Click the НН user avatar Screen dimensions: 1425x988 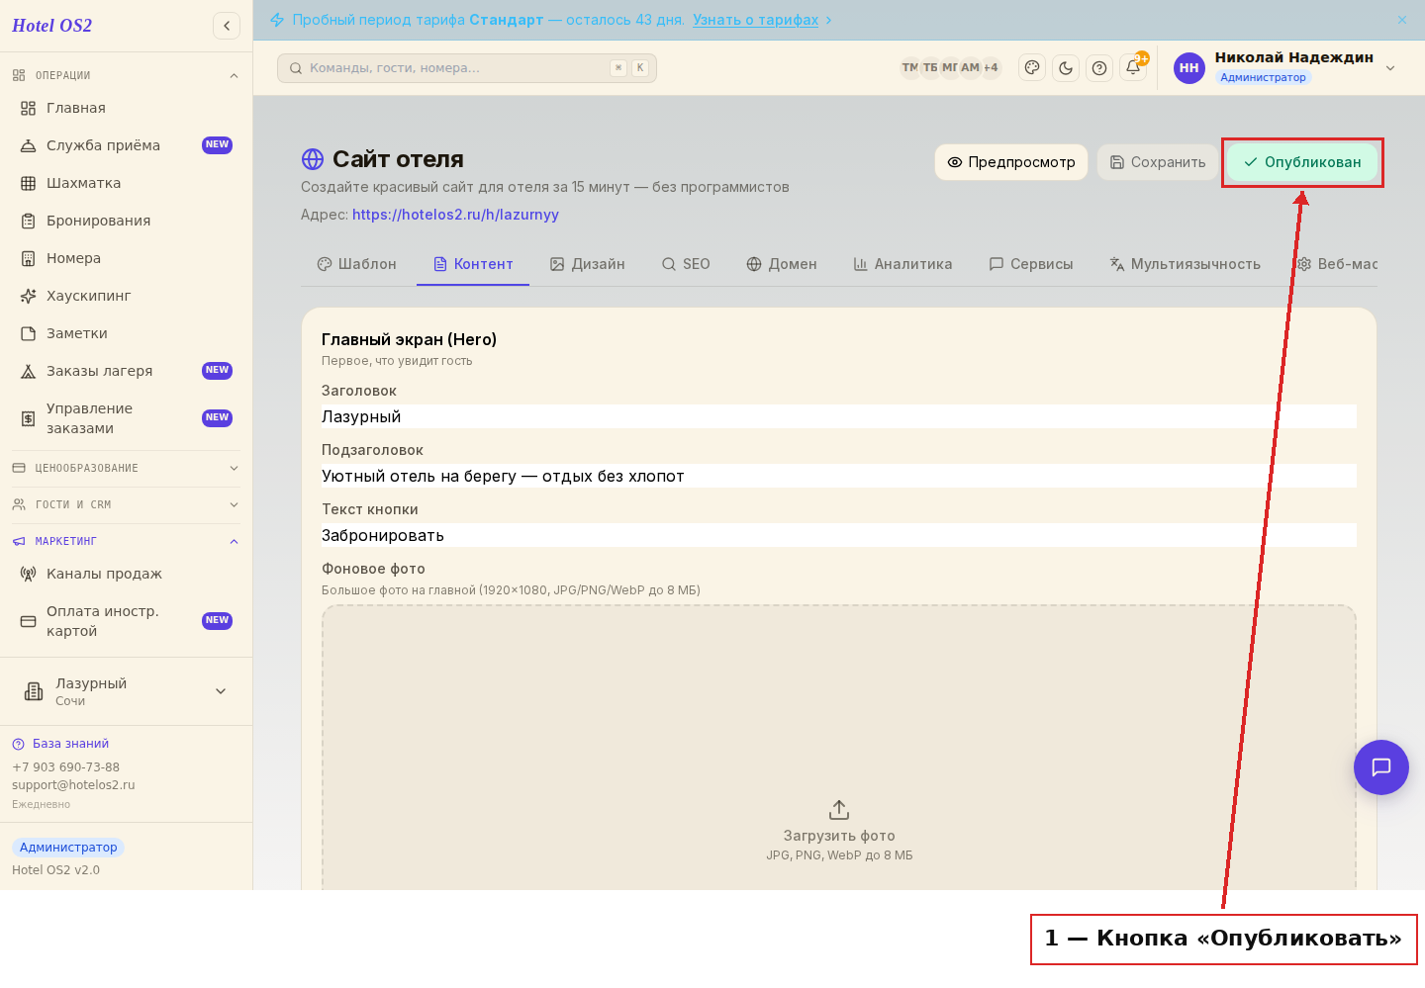[x=1189, y=68]
